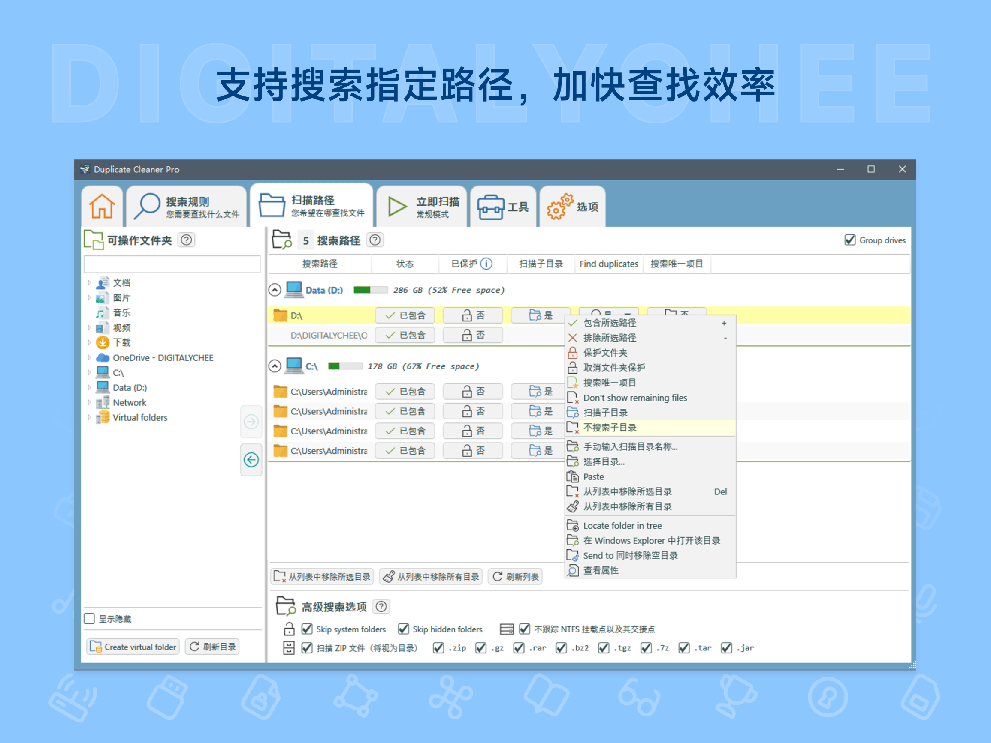
Task: Toggle 不跟踪 NTFS 挂载点 checkbox
Action: point(525,629)
